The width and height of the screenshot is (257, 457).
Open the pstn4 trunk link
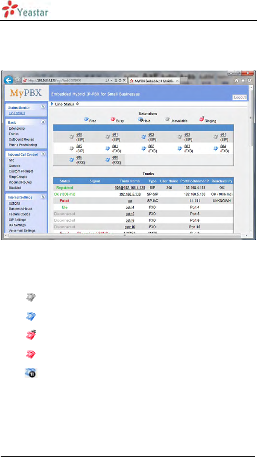130,207
